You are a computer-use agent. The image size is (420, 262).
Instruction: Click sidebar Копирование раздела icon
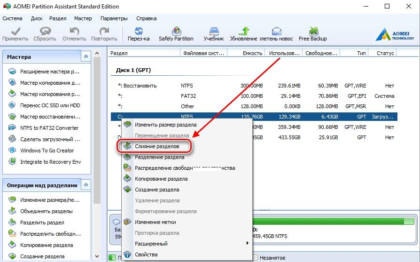(12, 245)
